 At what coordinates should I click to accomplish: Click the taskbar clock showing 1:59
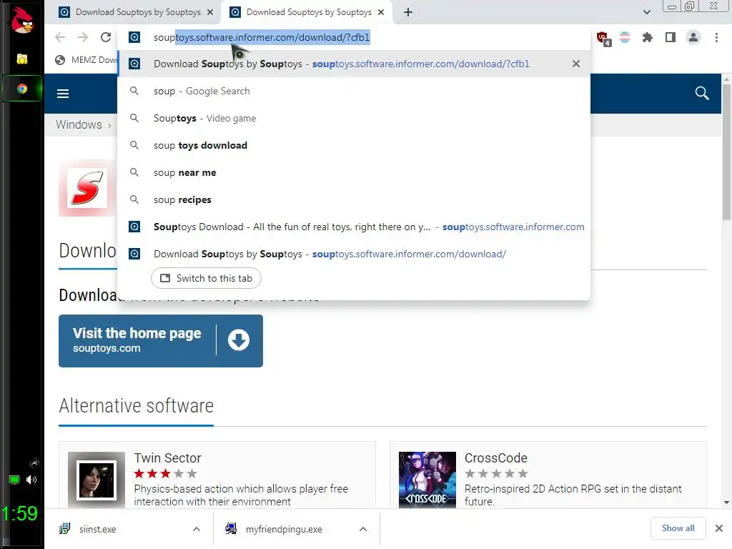19,513
